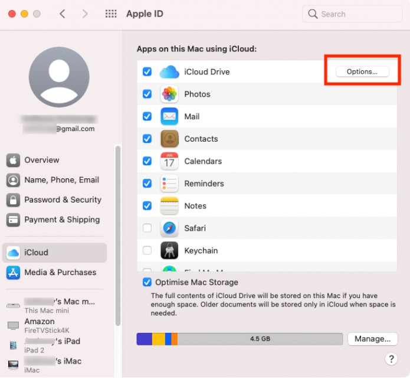Click the Amazon Fire TV display icon
This screenshot has height=379, width=410.
13,326
